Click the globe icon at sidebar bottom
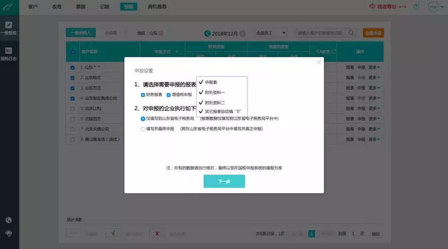This screenshot has height=249, width=448. pos(8,233)
